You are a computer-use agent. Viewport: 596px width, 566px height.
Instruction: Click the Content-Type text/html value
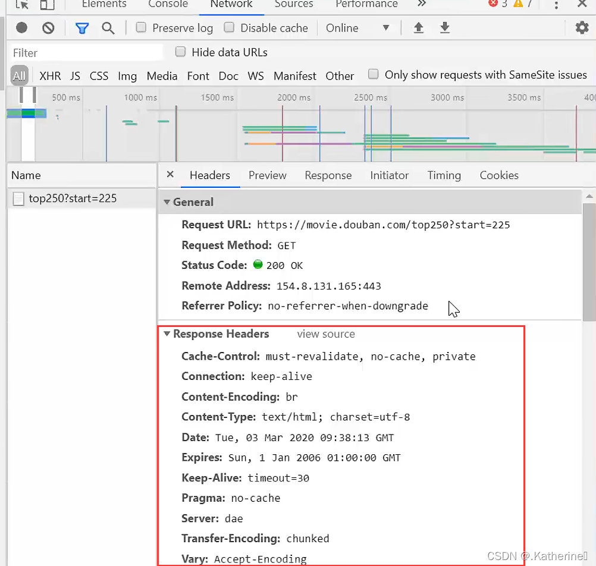click(x=336, y=417)
